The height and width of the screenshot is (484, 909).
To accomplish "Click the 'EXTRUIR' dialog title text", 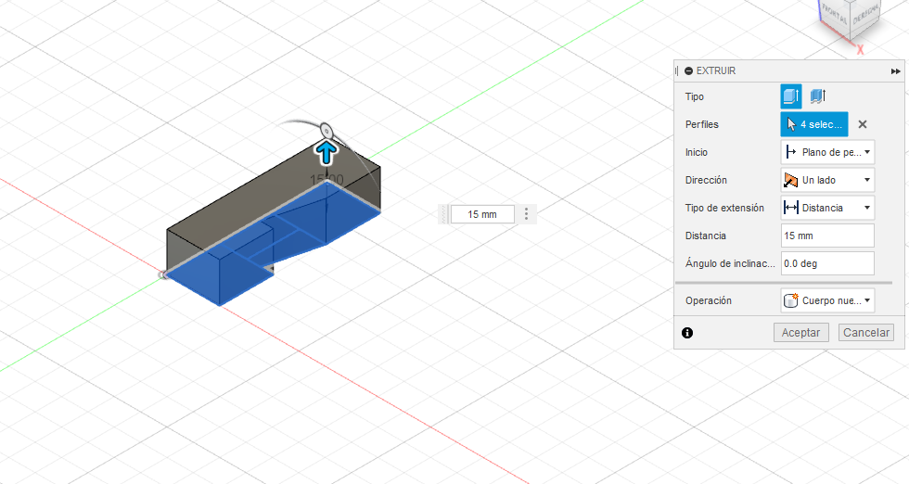I will click(715, 70).
